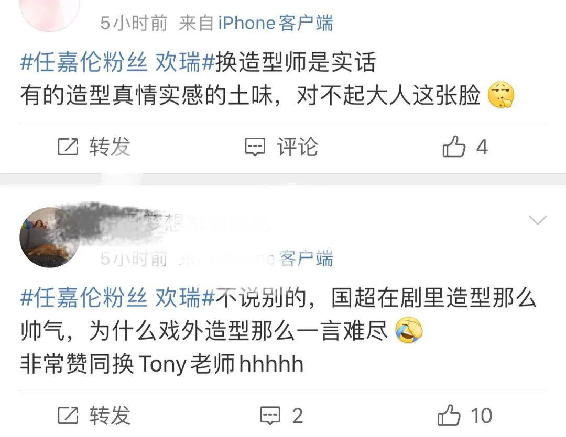The width and height of the screenshot is (566, 437).
Task: Tap the 评论 label on first post
Action: (298, 147)
